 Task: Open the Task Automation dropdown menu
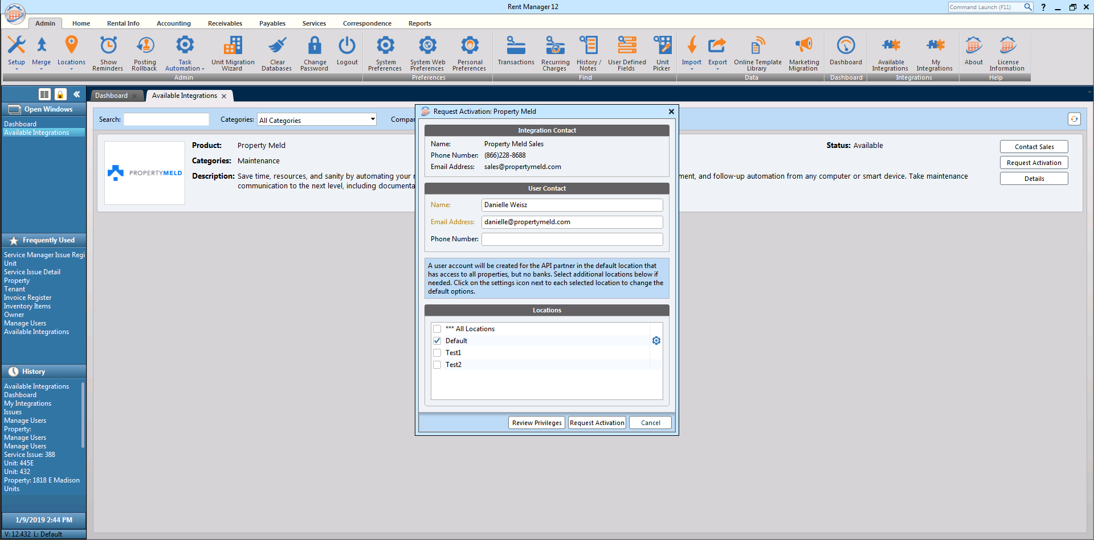click(x=185, y=68)
